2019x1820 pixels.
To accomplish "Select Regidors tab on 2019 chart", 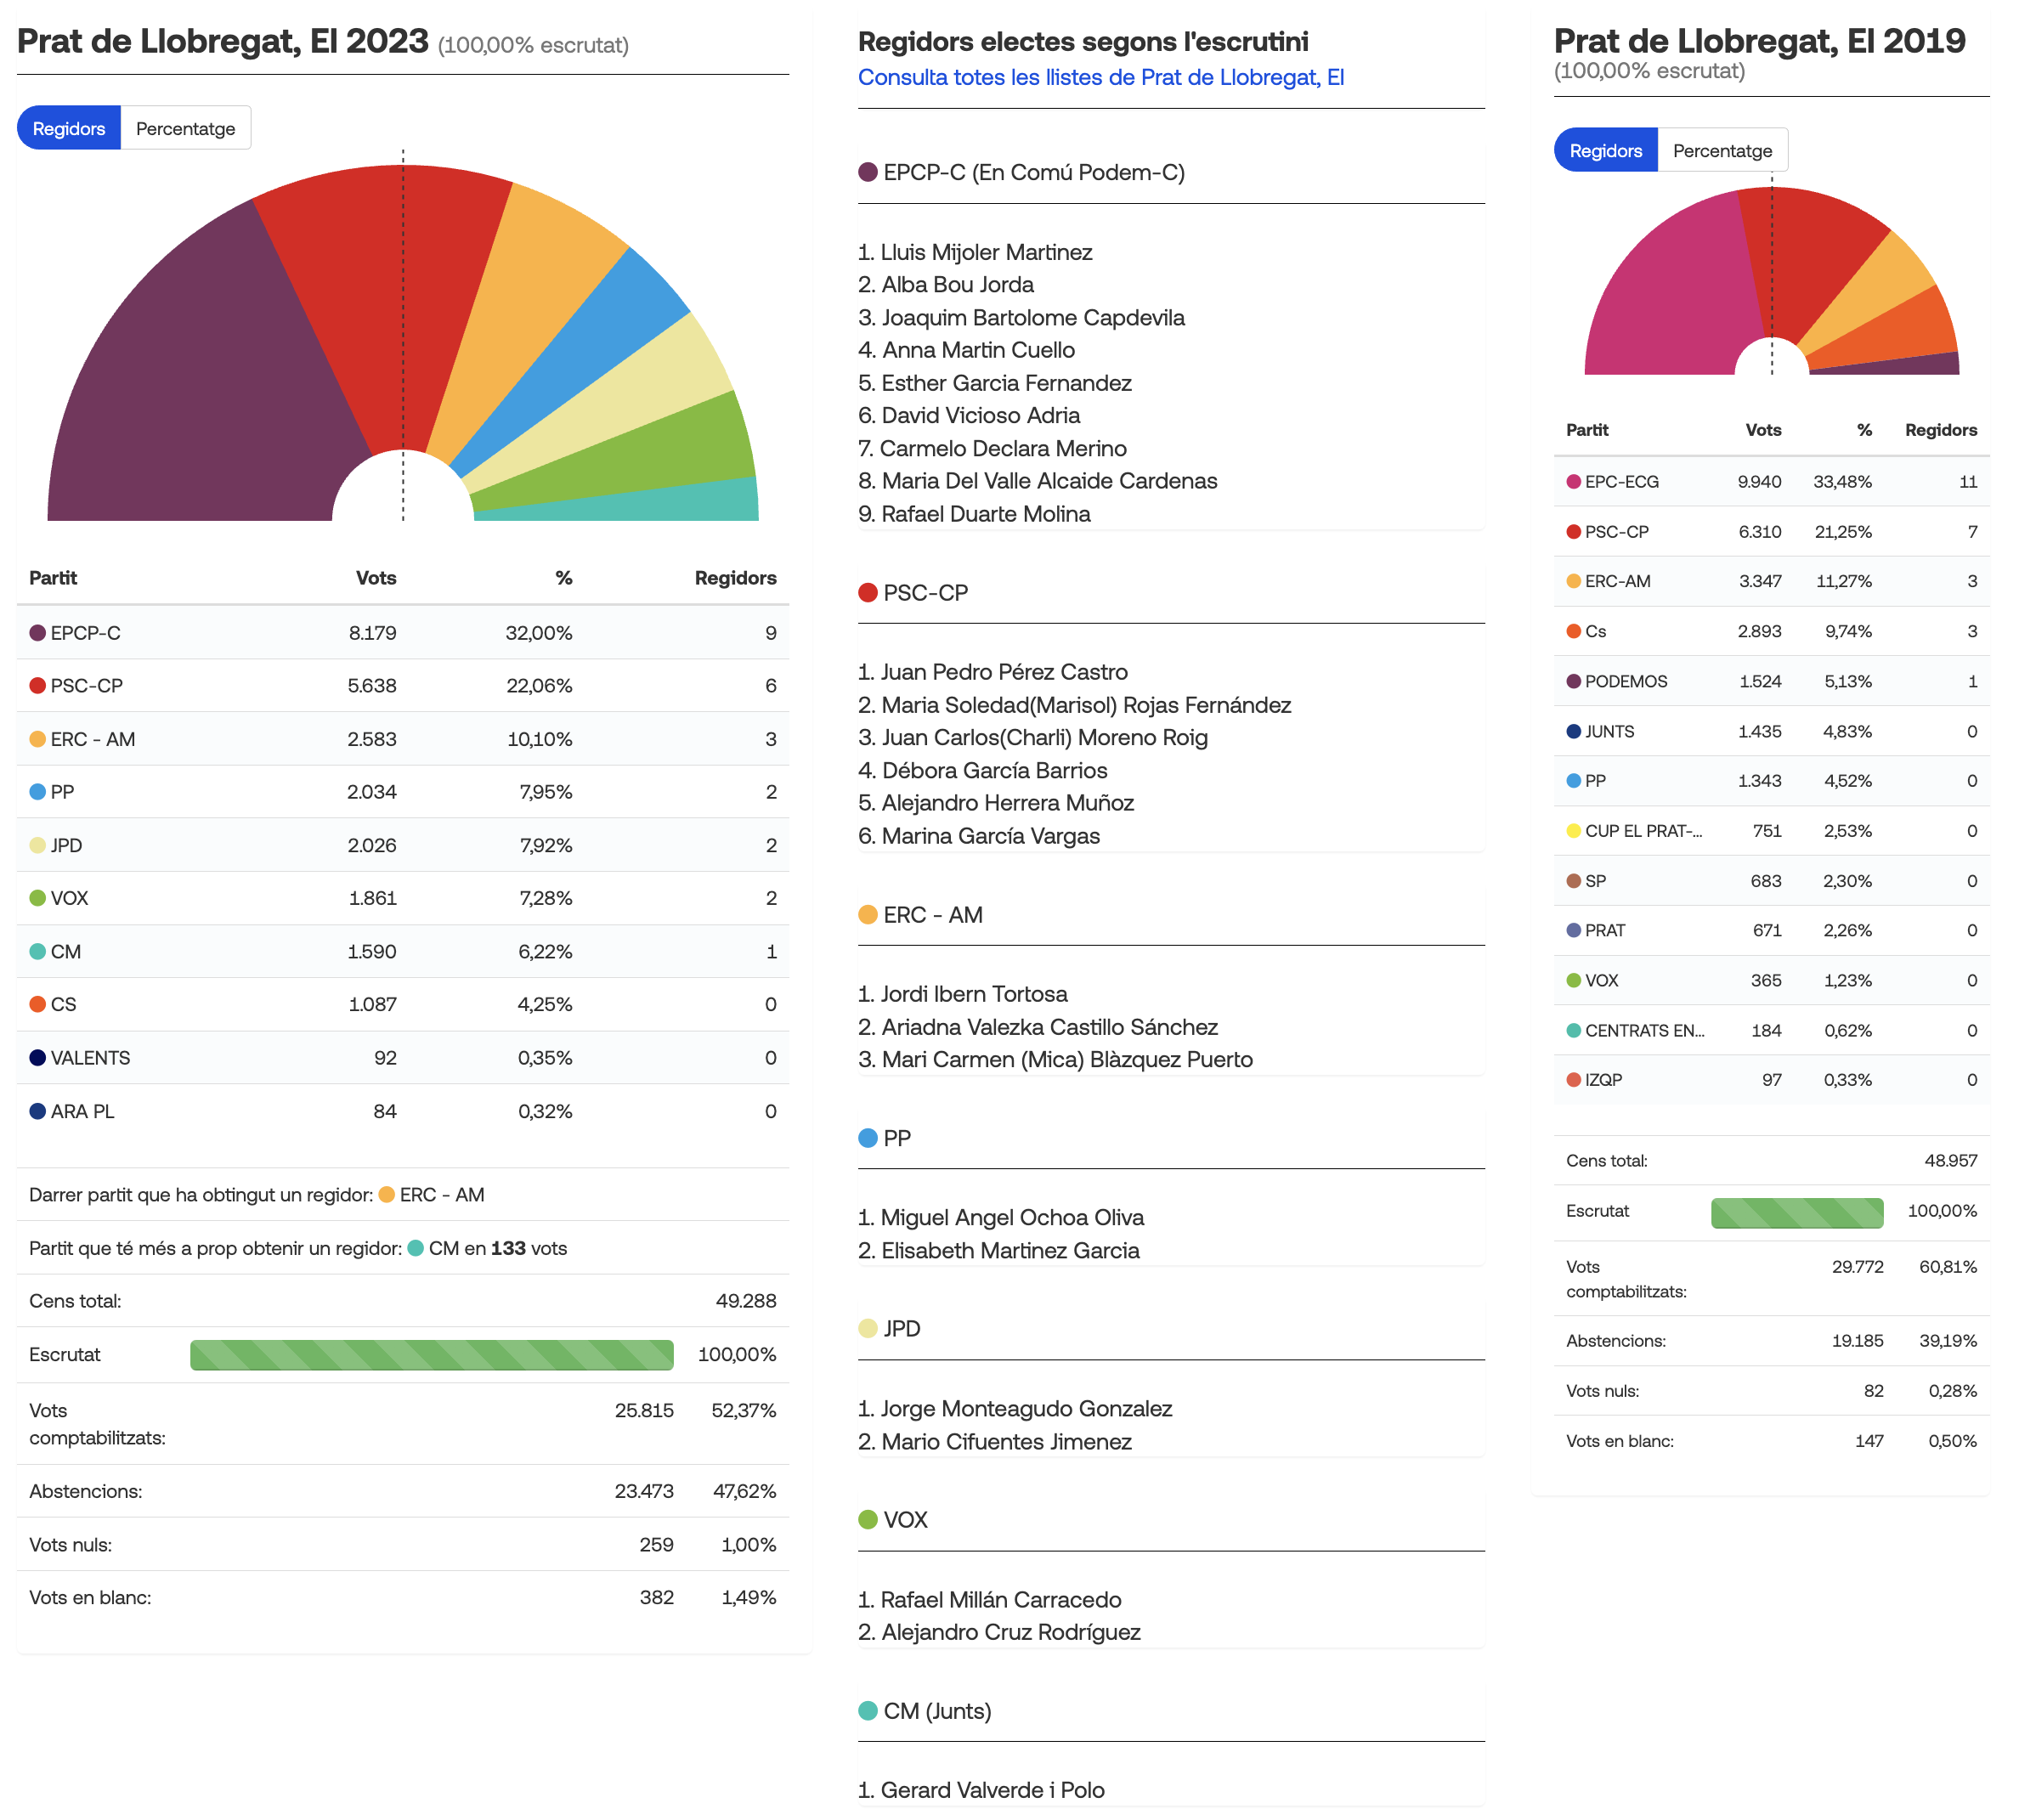I will point(1605,150).
